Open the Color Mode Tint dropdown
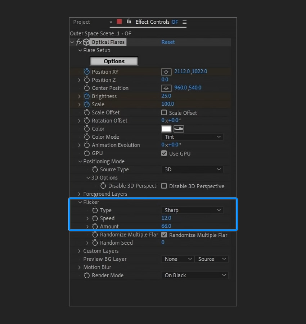Screen dimensions: 306x324 [x=192, y=137]
